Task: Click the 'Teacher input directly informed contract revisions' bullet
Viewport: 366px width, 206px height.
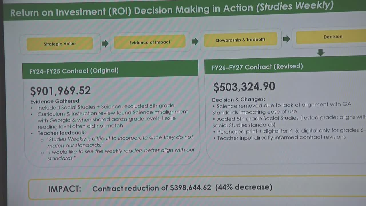Action: point(281,138)
